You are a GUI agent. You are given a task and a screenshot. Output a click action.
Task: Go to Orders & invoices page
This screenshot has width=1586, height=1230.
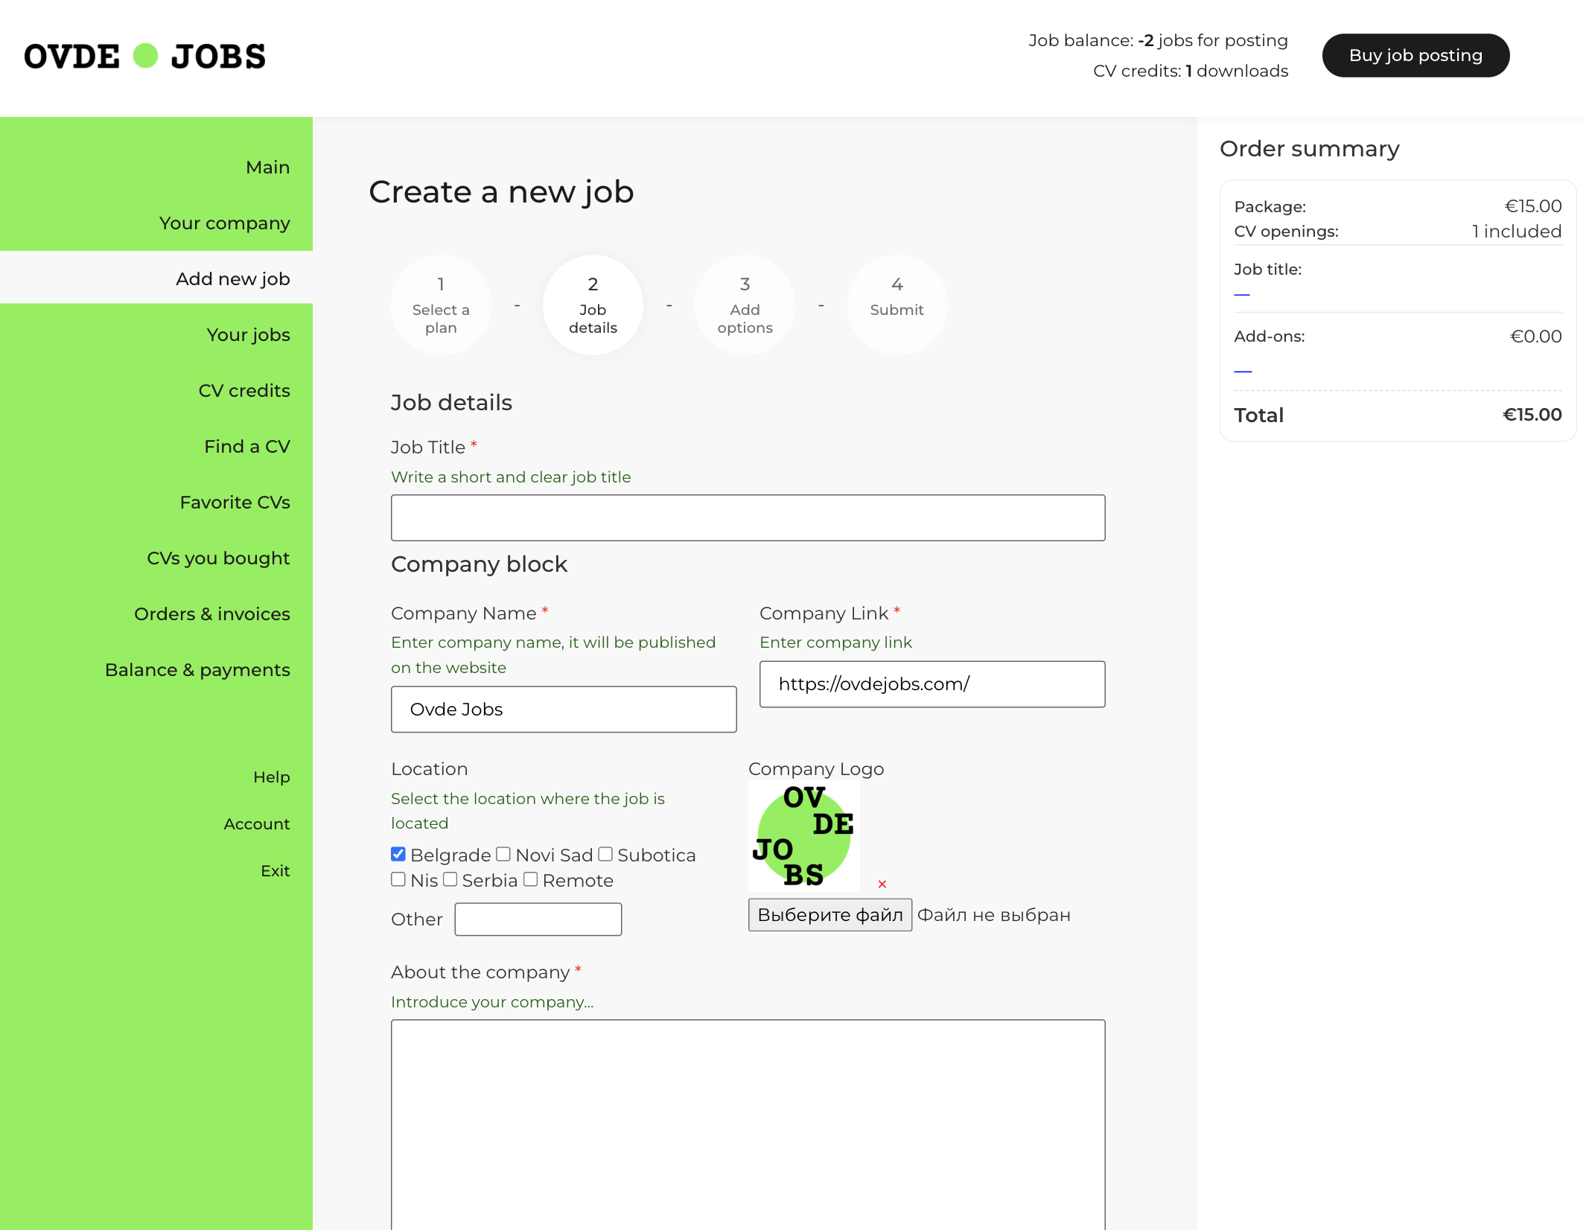coord(211,614)
